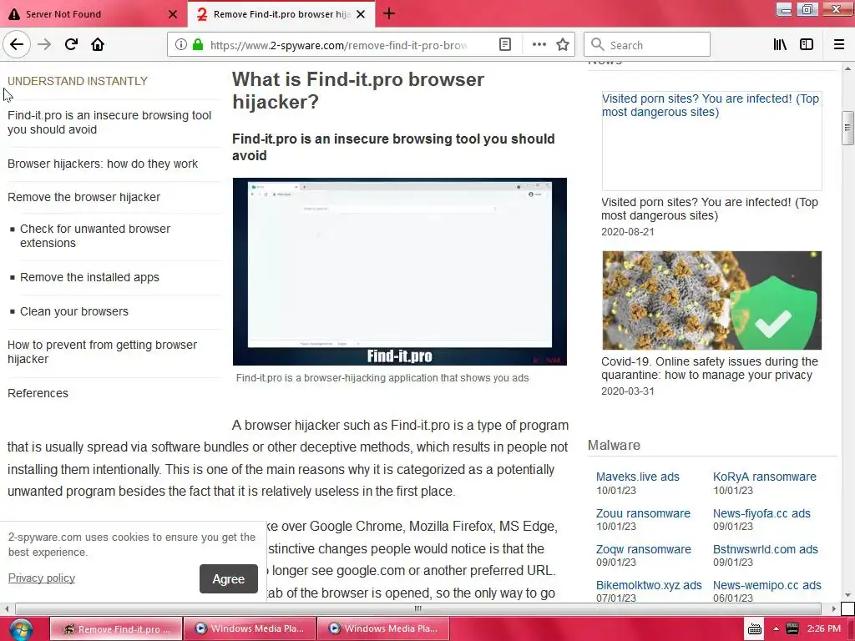
Task: Open KoRyA ransomware entry
Action: pyautogui.click(x=765, y=477)
